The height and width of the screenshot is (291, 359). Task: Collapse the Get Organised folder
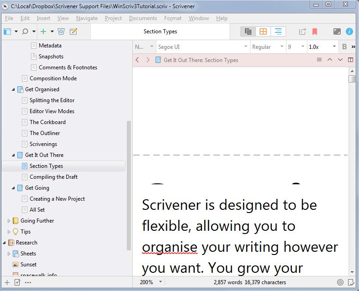click(x=13, y=89)
